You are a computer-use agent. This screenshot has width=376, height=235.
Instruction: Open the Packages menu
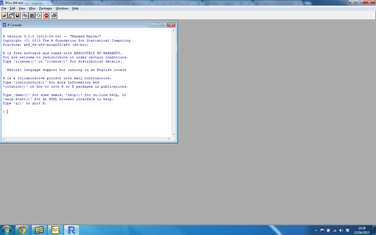click(x=45, y=8)
